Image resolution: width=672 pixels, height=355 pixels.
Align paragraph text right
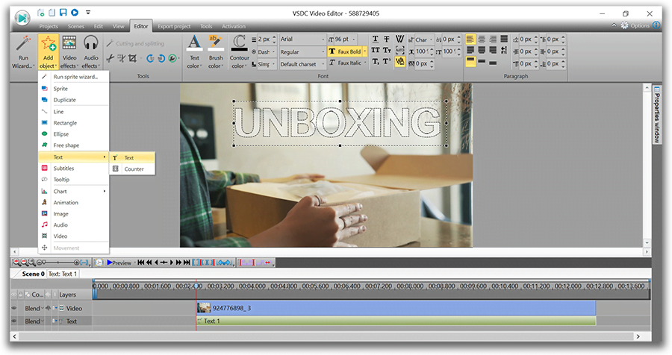[x=493, y=39]
